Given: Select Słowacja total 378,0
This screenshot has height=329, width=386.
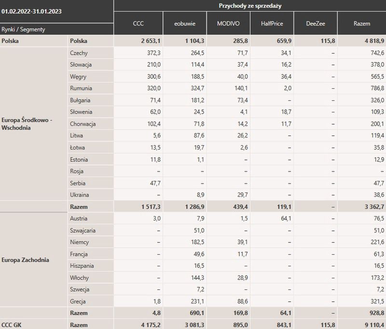Looking at the screenshot, I should point(377,65).
